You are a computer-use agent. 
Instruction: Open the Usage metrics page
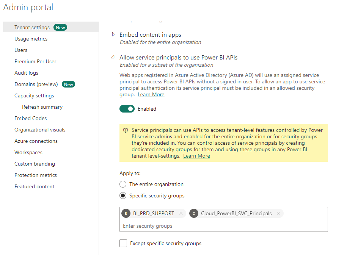tap(31, 39)
